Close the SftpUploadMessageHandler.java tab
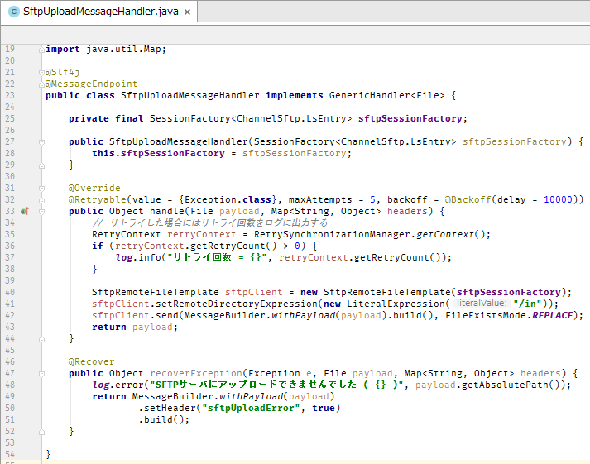Screen dimensions: 590x464 point(187,12)
